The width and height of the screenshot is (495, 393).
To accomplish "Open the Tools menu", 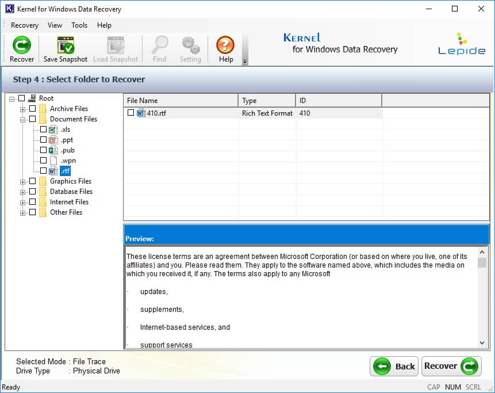I will pos(79,25).
